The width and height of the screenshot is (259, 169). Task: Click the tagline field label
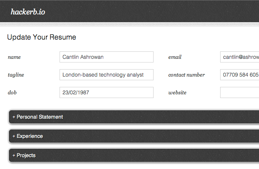(x=16, y=75)
